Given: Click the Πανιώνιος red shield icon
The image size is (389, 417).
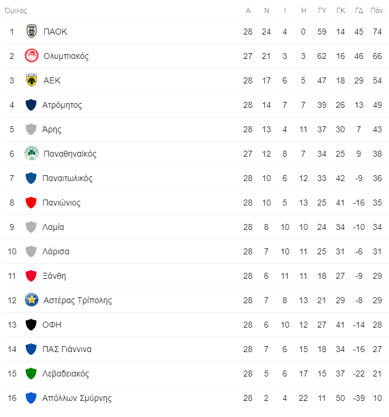Looking at the screenshot, I should 32,203.
